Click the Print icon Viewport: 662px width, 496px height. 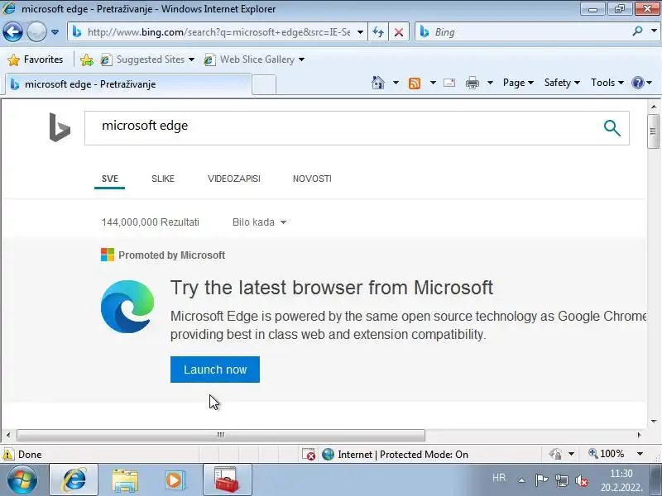pyautogui.click(x=472, y=83)
